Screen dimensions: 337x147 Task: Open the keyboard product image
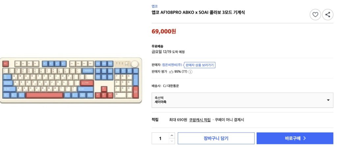tap(71, 80)
